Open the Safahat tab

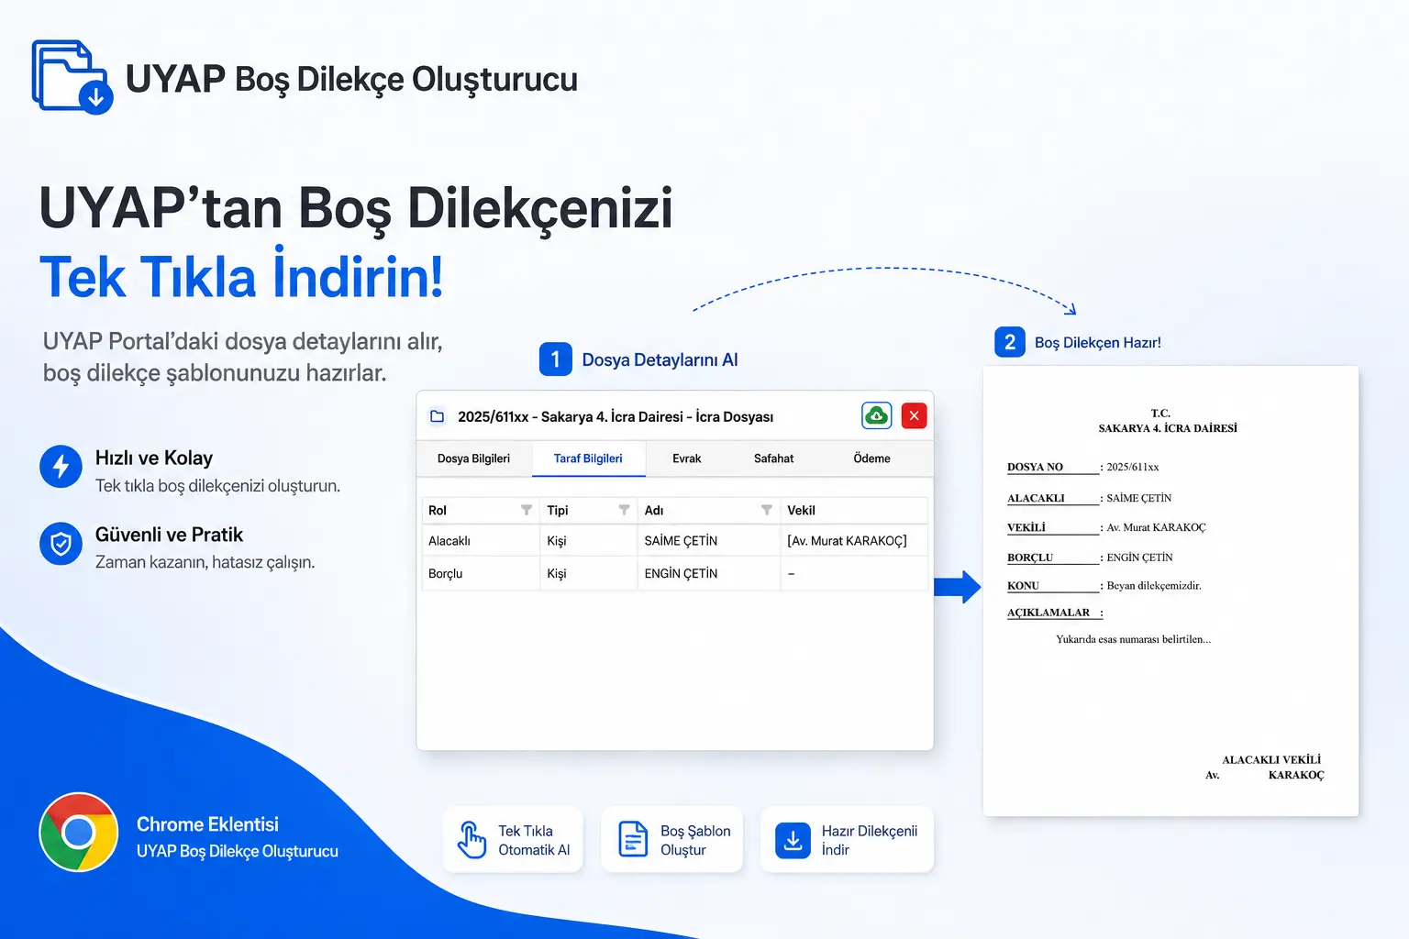(x=773, y=458)
